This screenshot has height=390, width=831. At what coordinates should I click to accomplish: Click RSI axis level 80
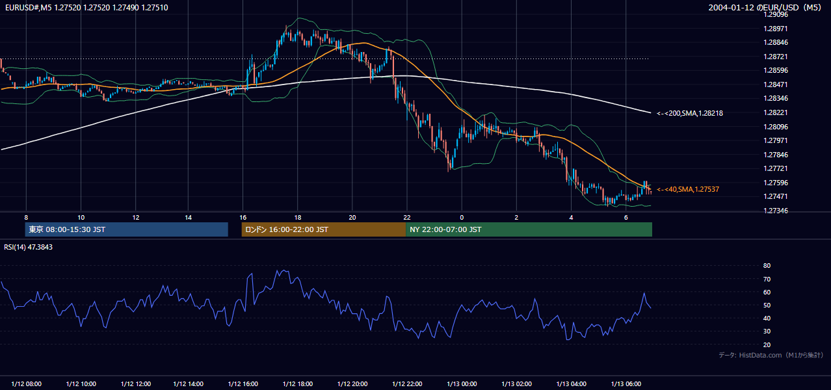[x=767, y=266]
